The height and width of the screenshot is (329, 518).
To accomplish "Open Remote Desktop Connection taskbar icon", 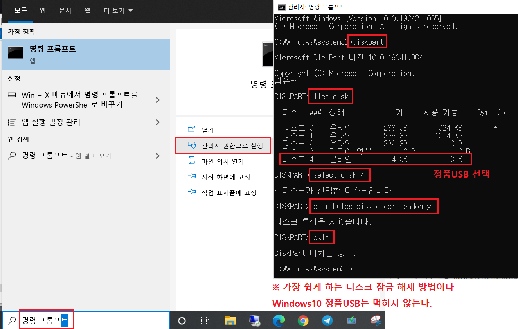I will pos(255,321).
